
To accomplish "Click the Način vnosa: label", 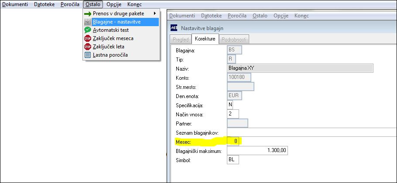I will [190, 115].
